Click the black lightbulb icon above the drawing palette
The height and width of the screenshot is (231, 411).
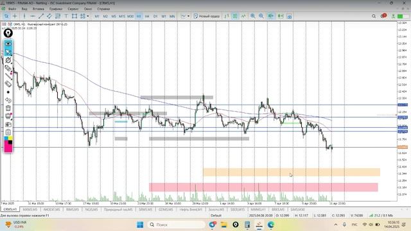8,33
